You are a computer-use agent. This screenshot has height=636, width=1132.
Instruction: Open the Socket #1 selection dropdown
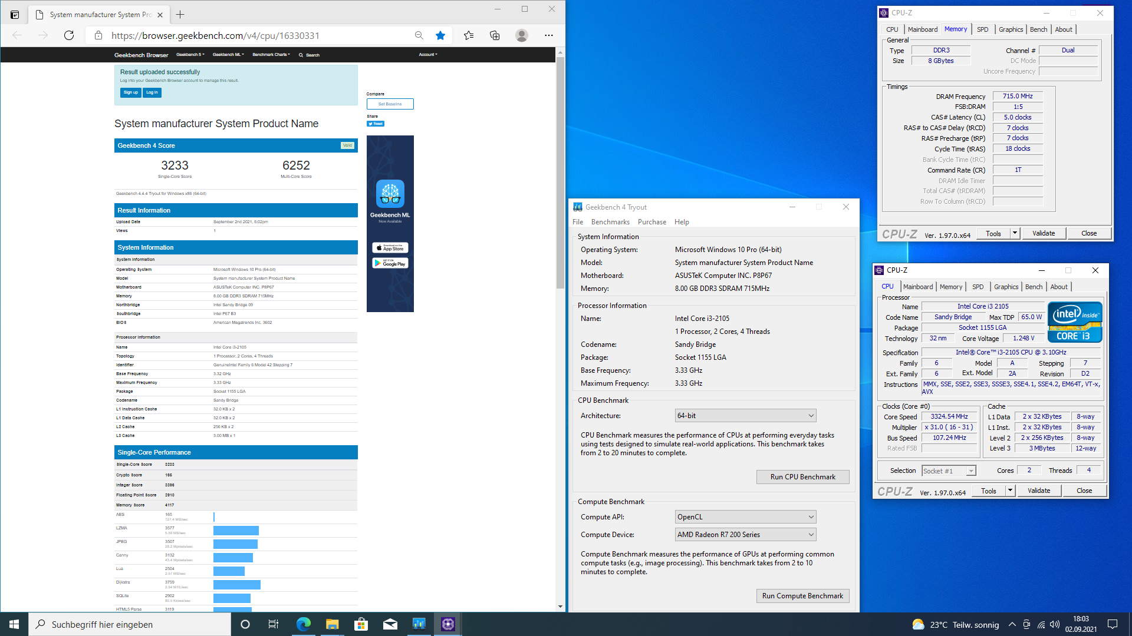tap(949, 471)
